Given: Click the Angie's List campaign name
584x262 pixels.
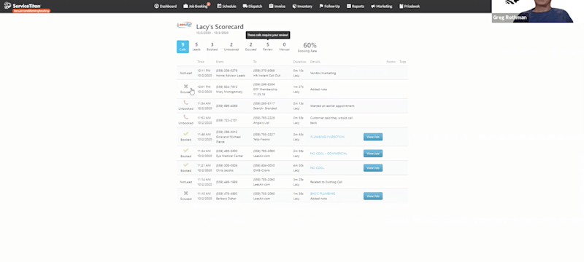Looking at the screenshot, I should point(261,123).
